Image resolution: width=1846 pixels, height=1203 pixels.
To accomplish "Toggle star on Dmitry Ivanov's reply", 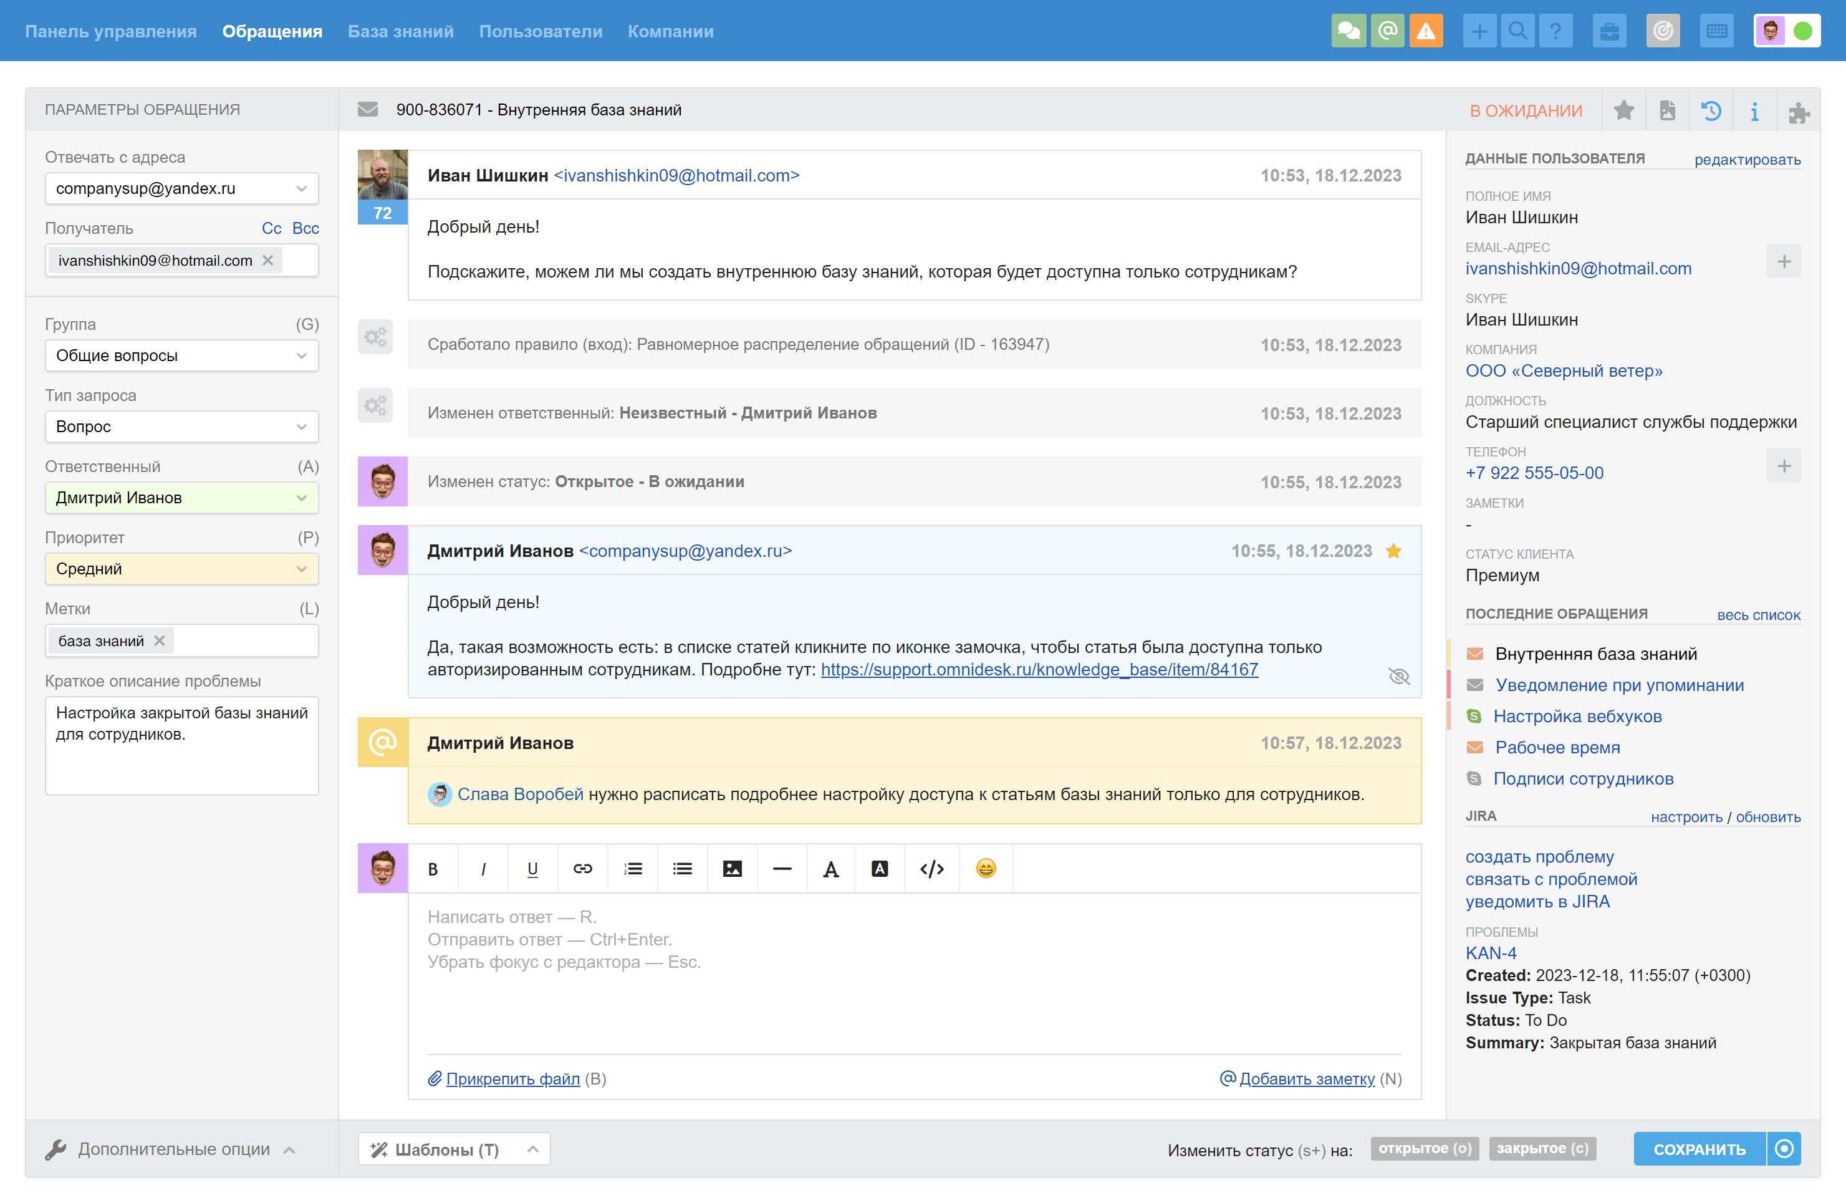I will (x=1393, y=551).
